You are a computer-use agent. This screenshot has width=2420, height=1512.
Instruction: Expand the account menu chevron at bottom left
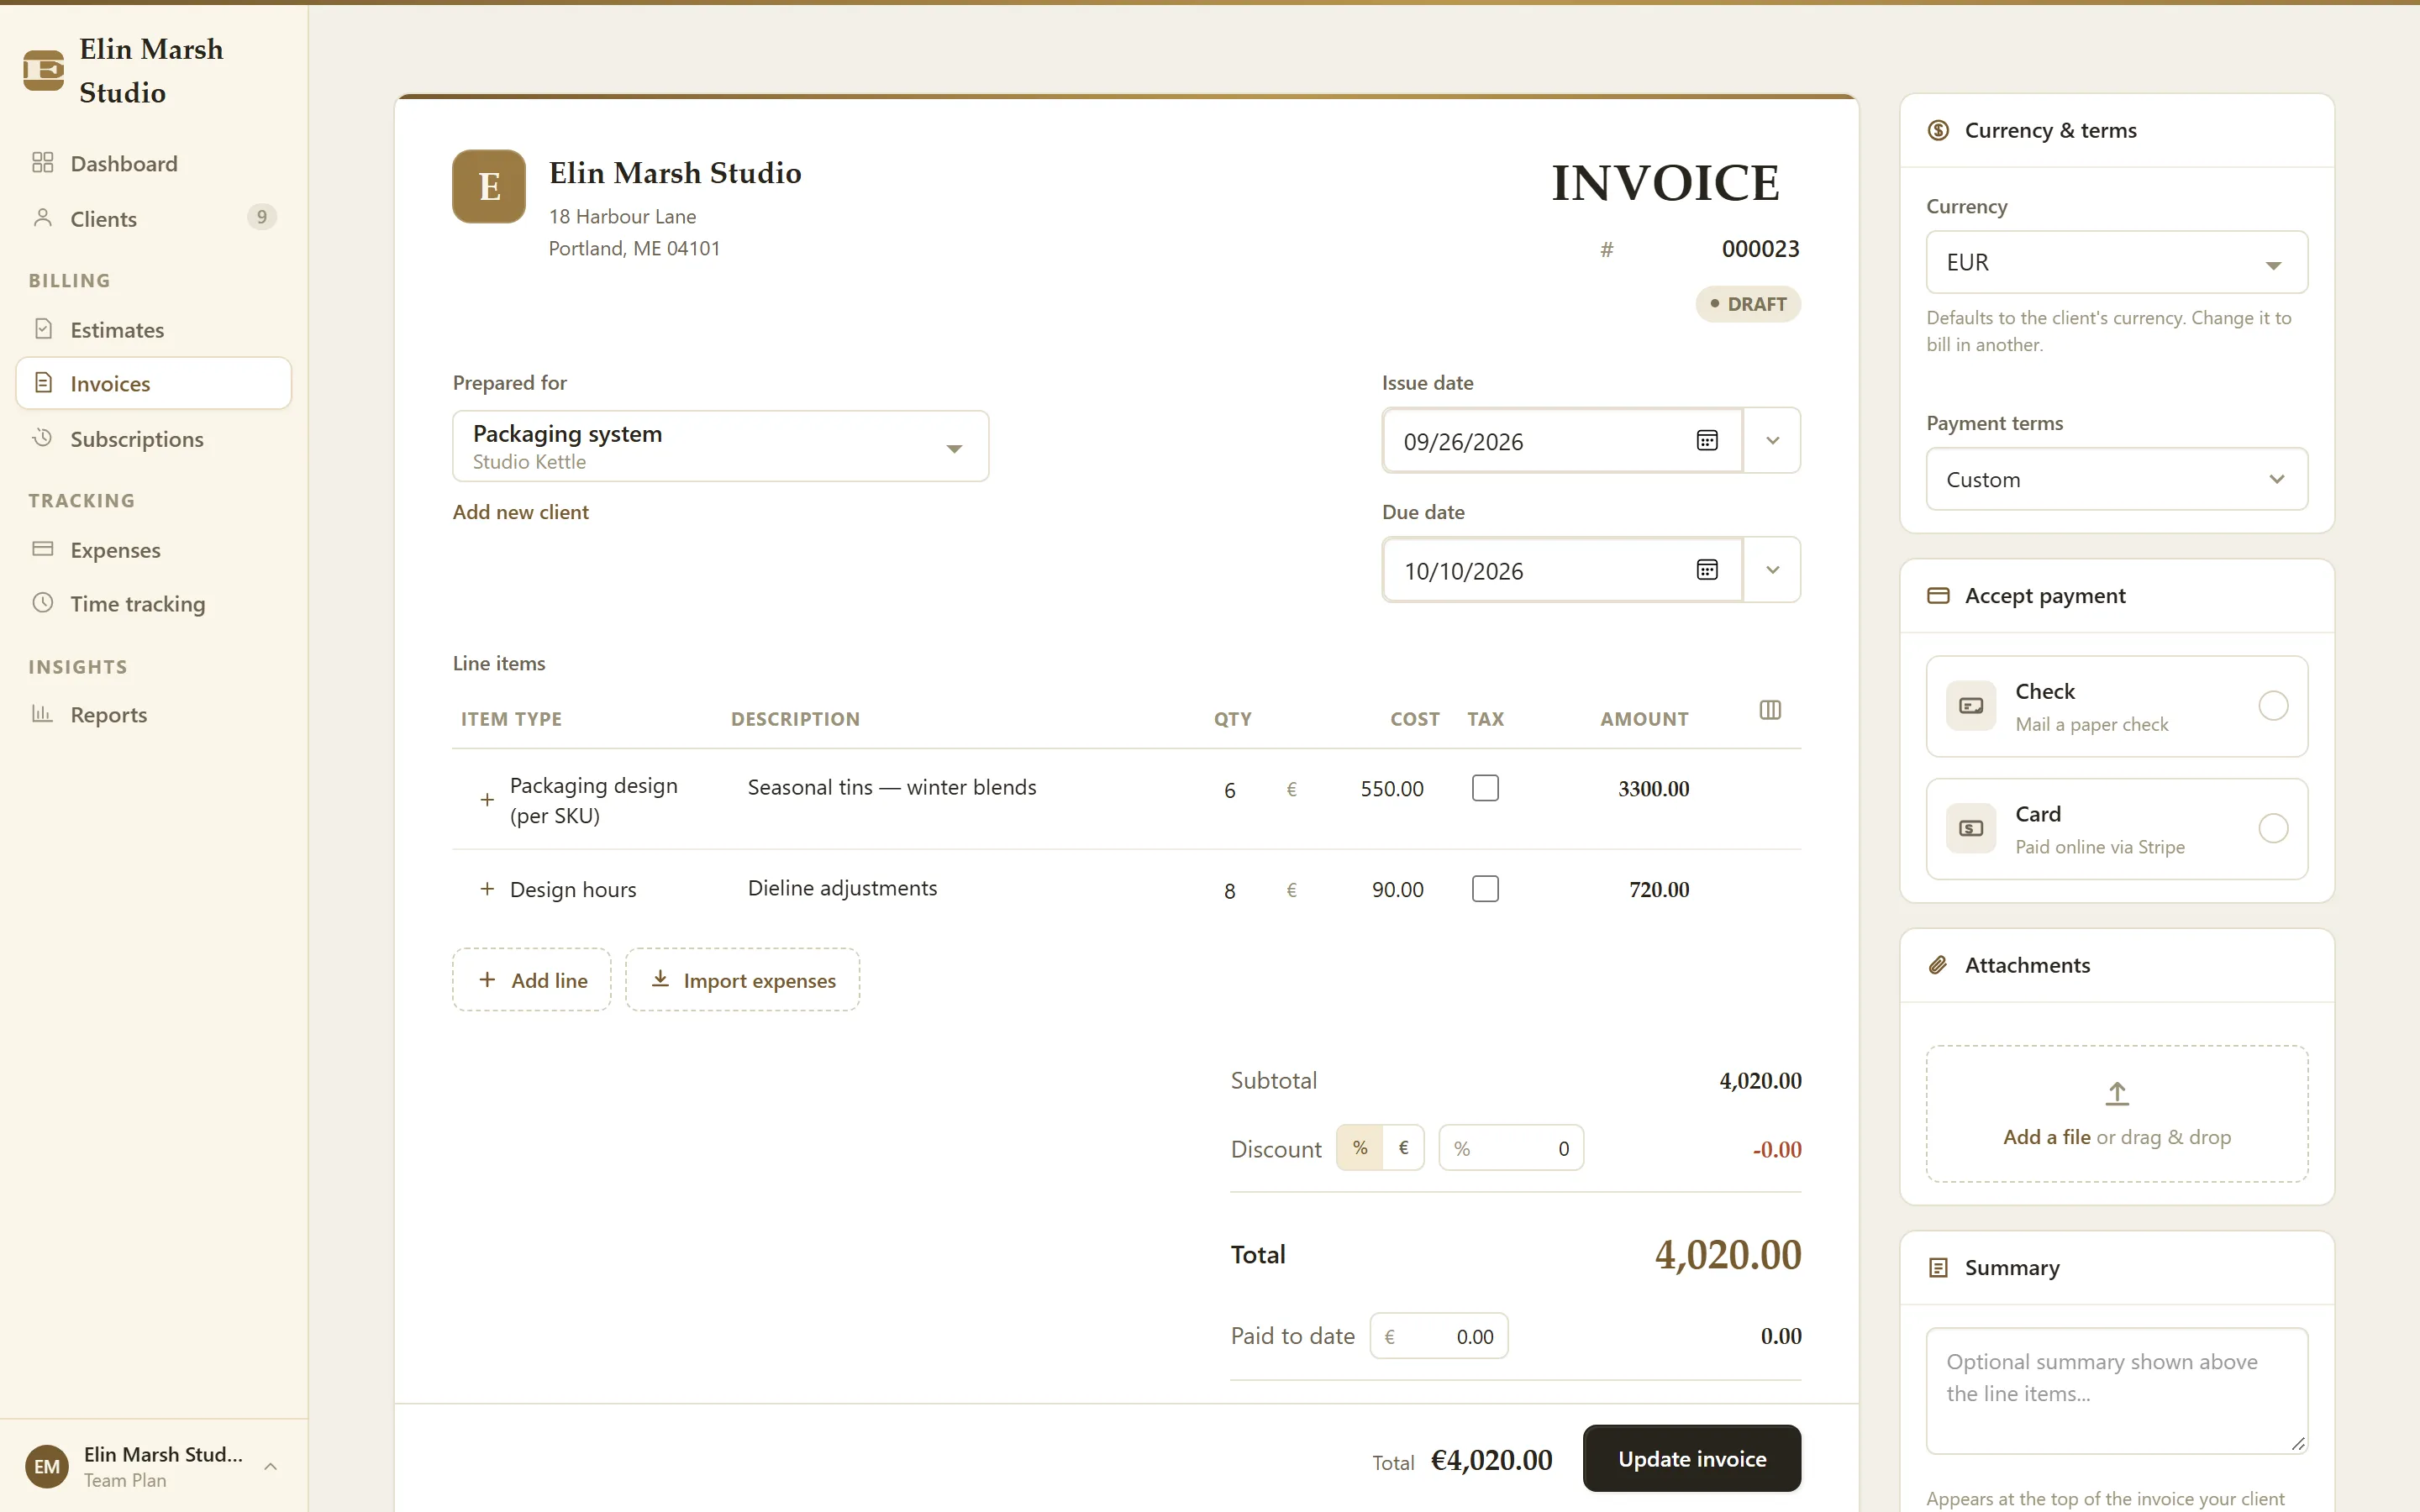(x=270, y=1466)
